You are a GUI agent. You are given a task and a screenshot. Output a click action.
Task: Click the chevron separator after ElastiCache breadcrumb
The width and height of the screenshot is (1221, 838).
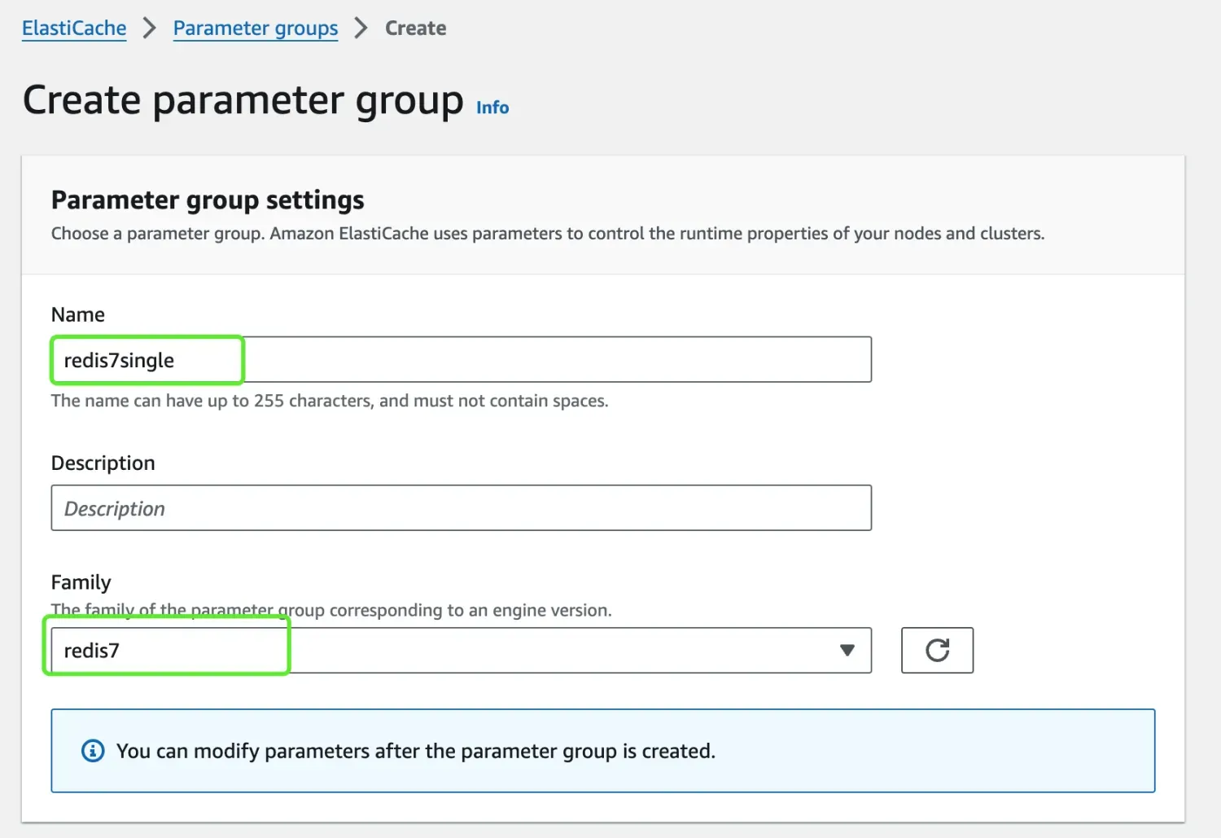click(x=149, y=29)
